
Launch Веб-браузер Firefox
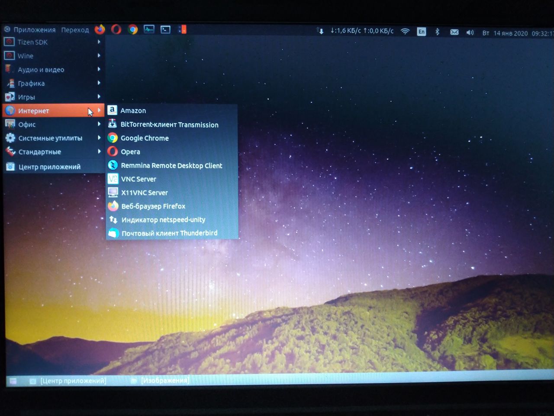[172, 206]
